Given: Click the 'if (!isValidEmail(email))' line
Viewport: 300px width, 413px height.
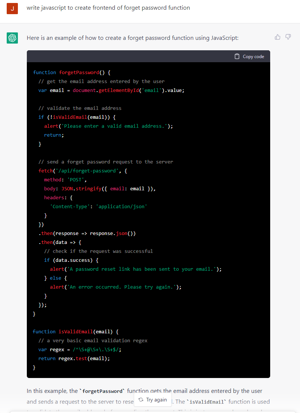Looking at the screenshot, I should tap(77, 117).
